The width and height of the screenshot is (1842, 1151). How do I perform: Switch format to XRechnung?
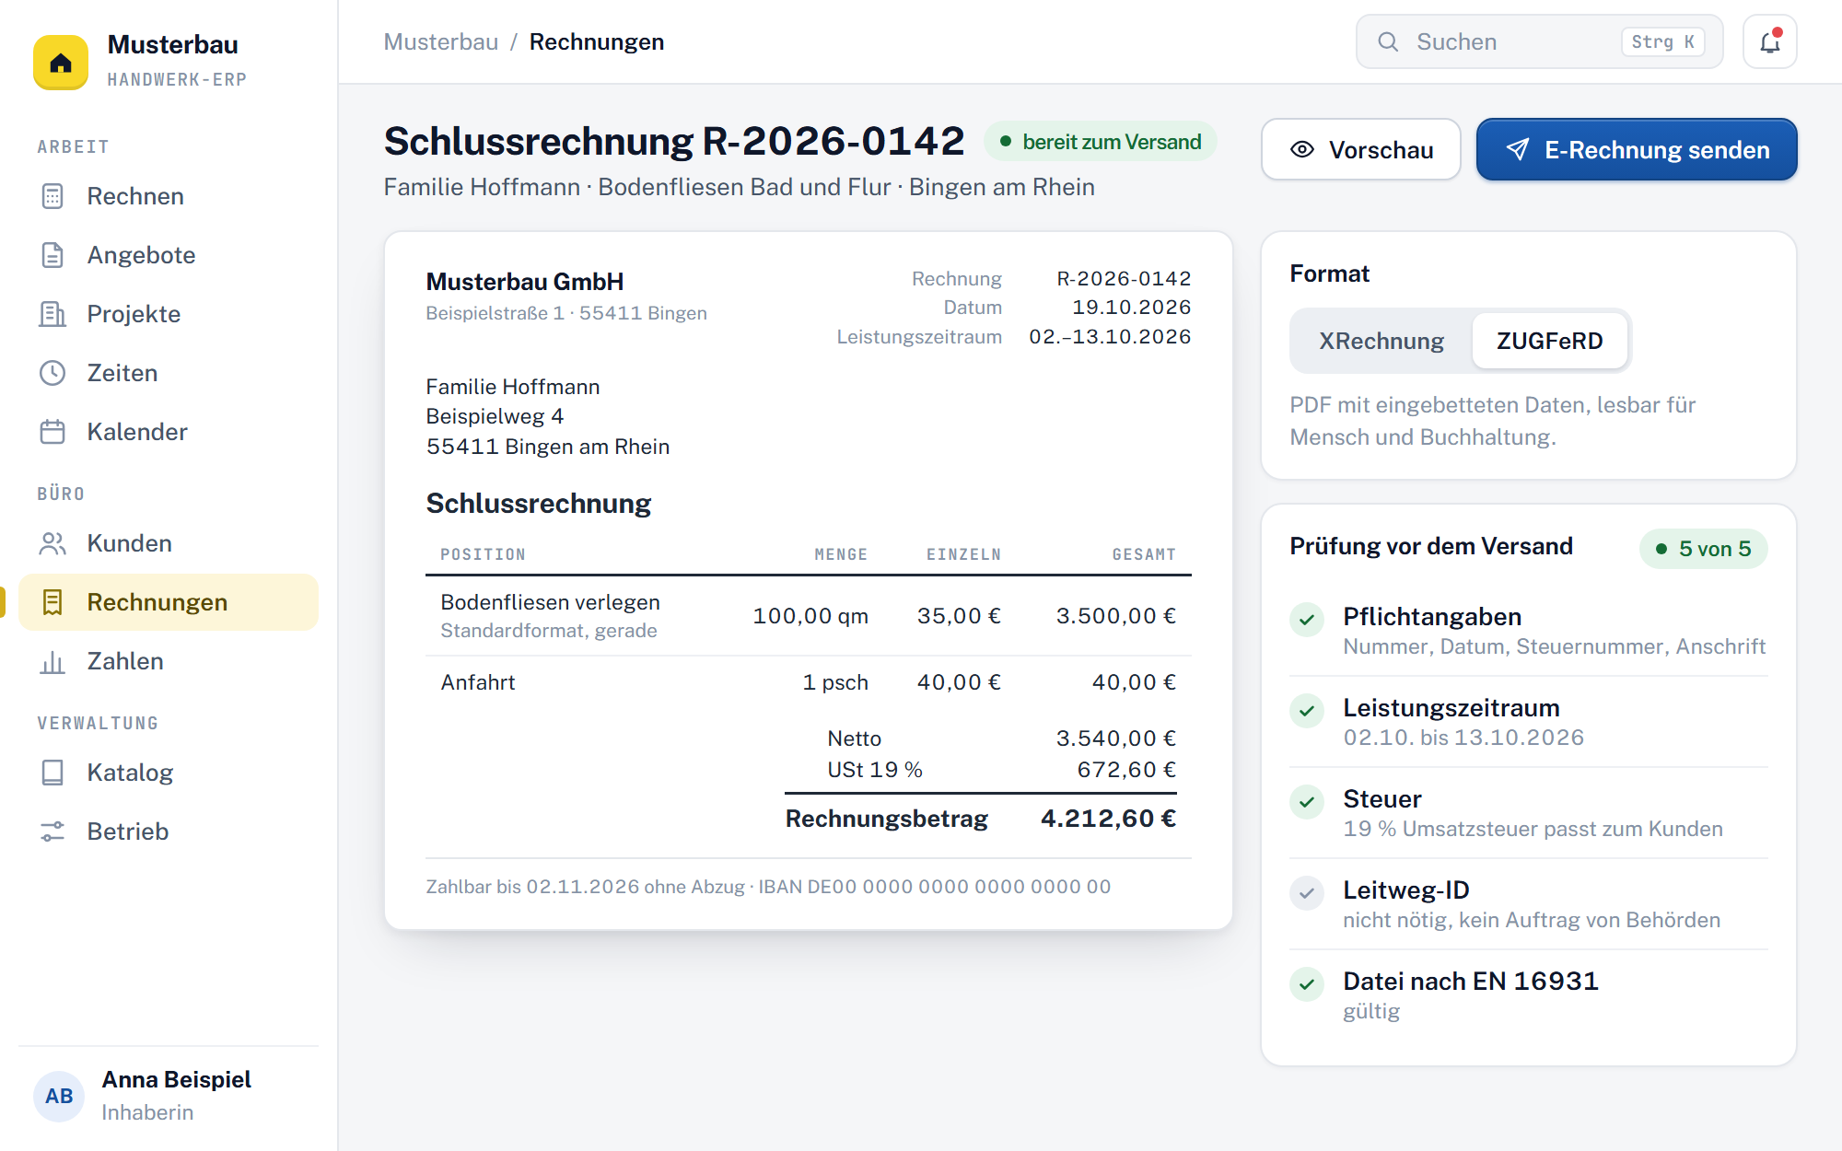click(1381, 341)
